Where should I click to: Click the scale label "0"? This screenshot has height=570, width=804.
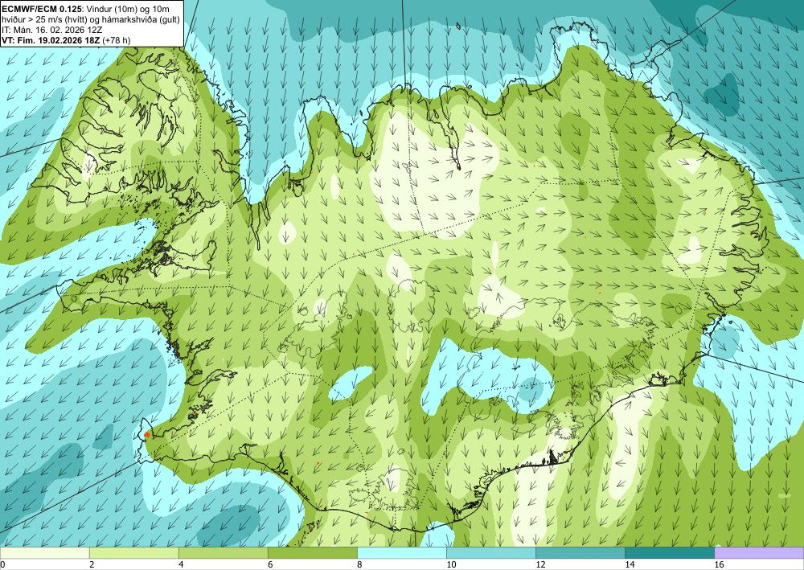pos(2,565)
